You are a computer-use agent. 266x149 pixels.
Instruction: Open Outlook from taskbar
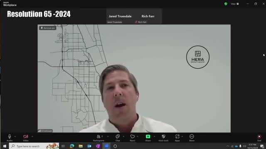[89, 146]
